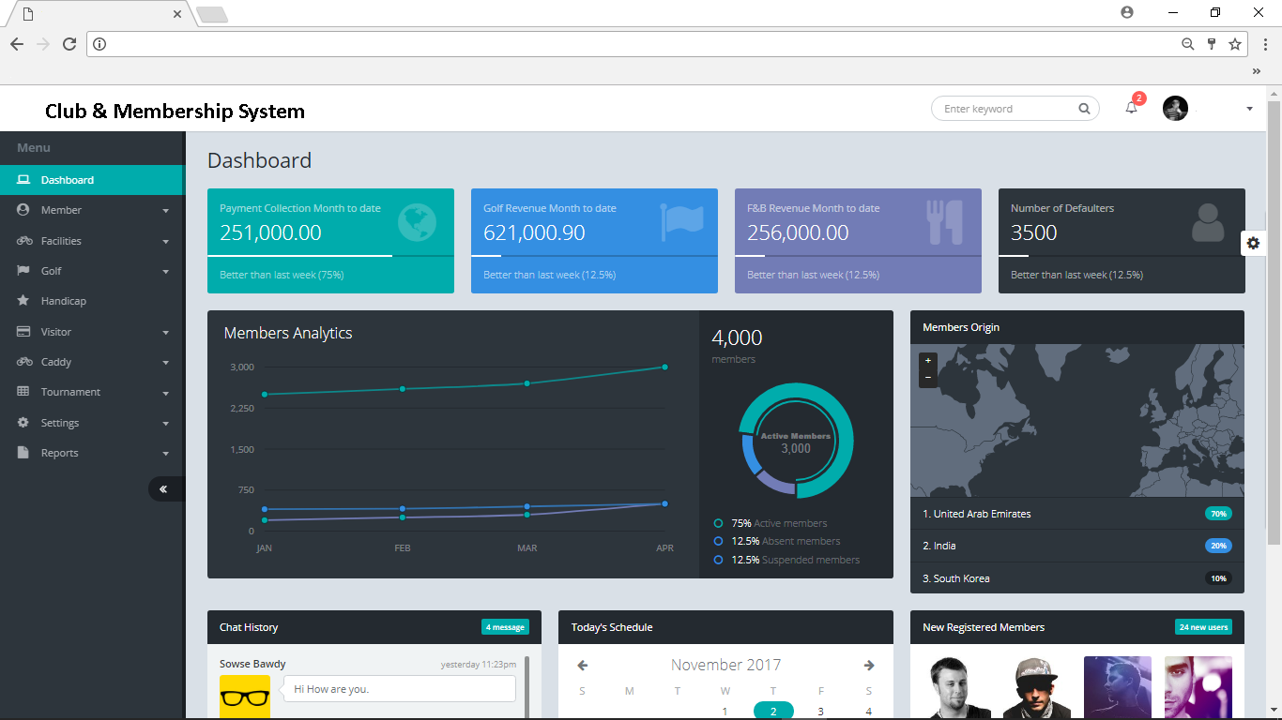Toggle Active members legend item
Screen dimensions: 1282x720
tap(771, 523)
